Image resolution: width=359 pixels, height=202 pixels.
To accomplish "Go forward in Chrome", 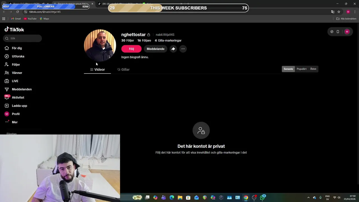I will pyautogui.click(x=11, y=12).
